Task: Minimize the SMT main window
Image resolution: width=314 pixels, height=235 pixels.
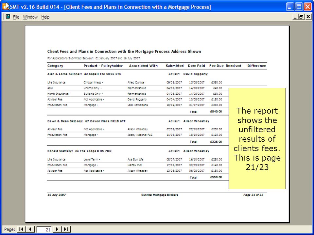Action: click(x=289, y=7)
